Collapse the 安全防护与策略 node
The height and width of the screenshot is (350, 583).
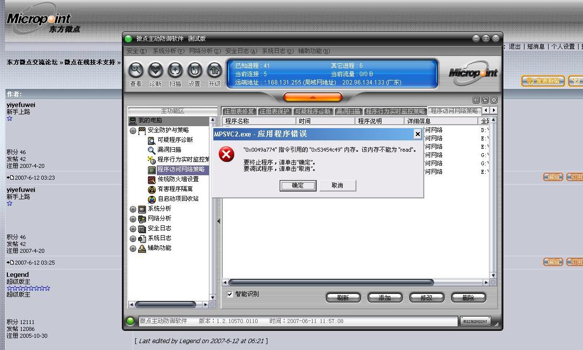pyautogui.click(x=133, y=131)
